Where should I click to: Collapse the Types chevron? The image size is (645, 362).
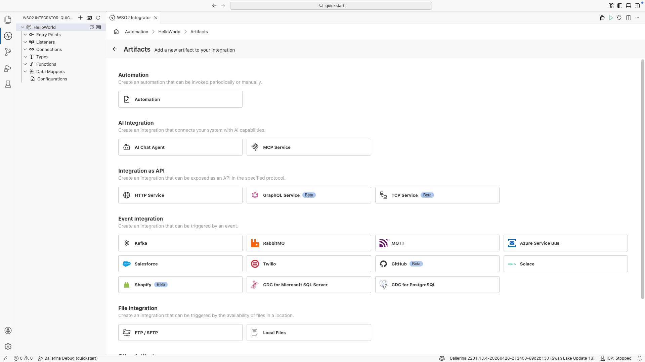click(25, 57)
